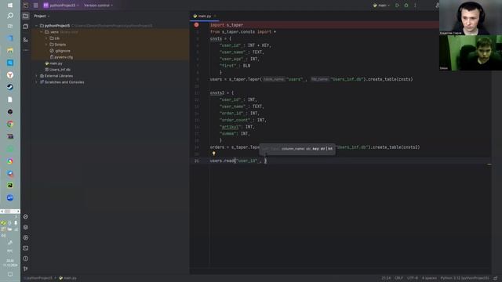Switch to PyCharm taskbar icon

coord(10,186)
